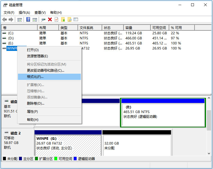Choose 帮助(H) in context menu
The image size is (213, 169).
(x=49, y=120)
